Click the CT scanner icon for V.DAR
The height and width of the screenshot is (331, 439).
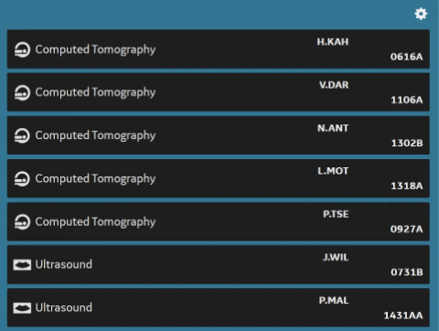pyautogui.click(x=22, y=92)
